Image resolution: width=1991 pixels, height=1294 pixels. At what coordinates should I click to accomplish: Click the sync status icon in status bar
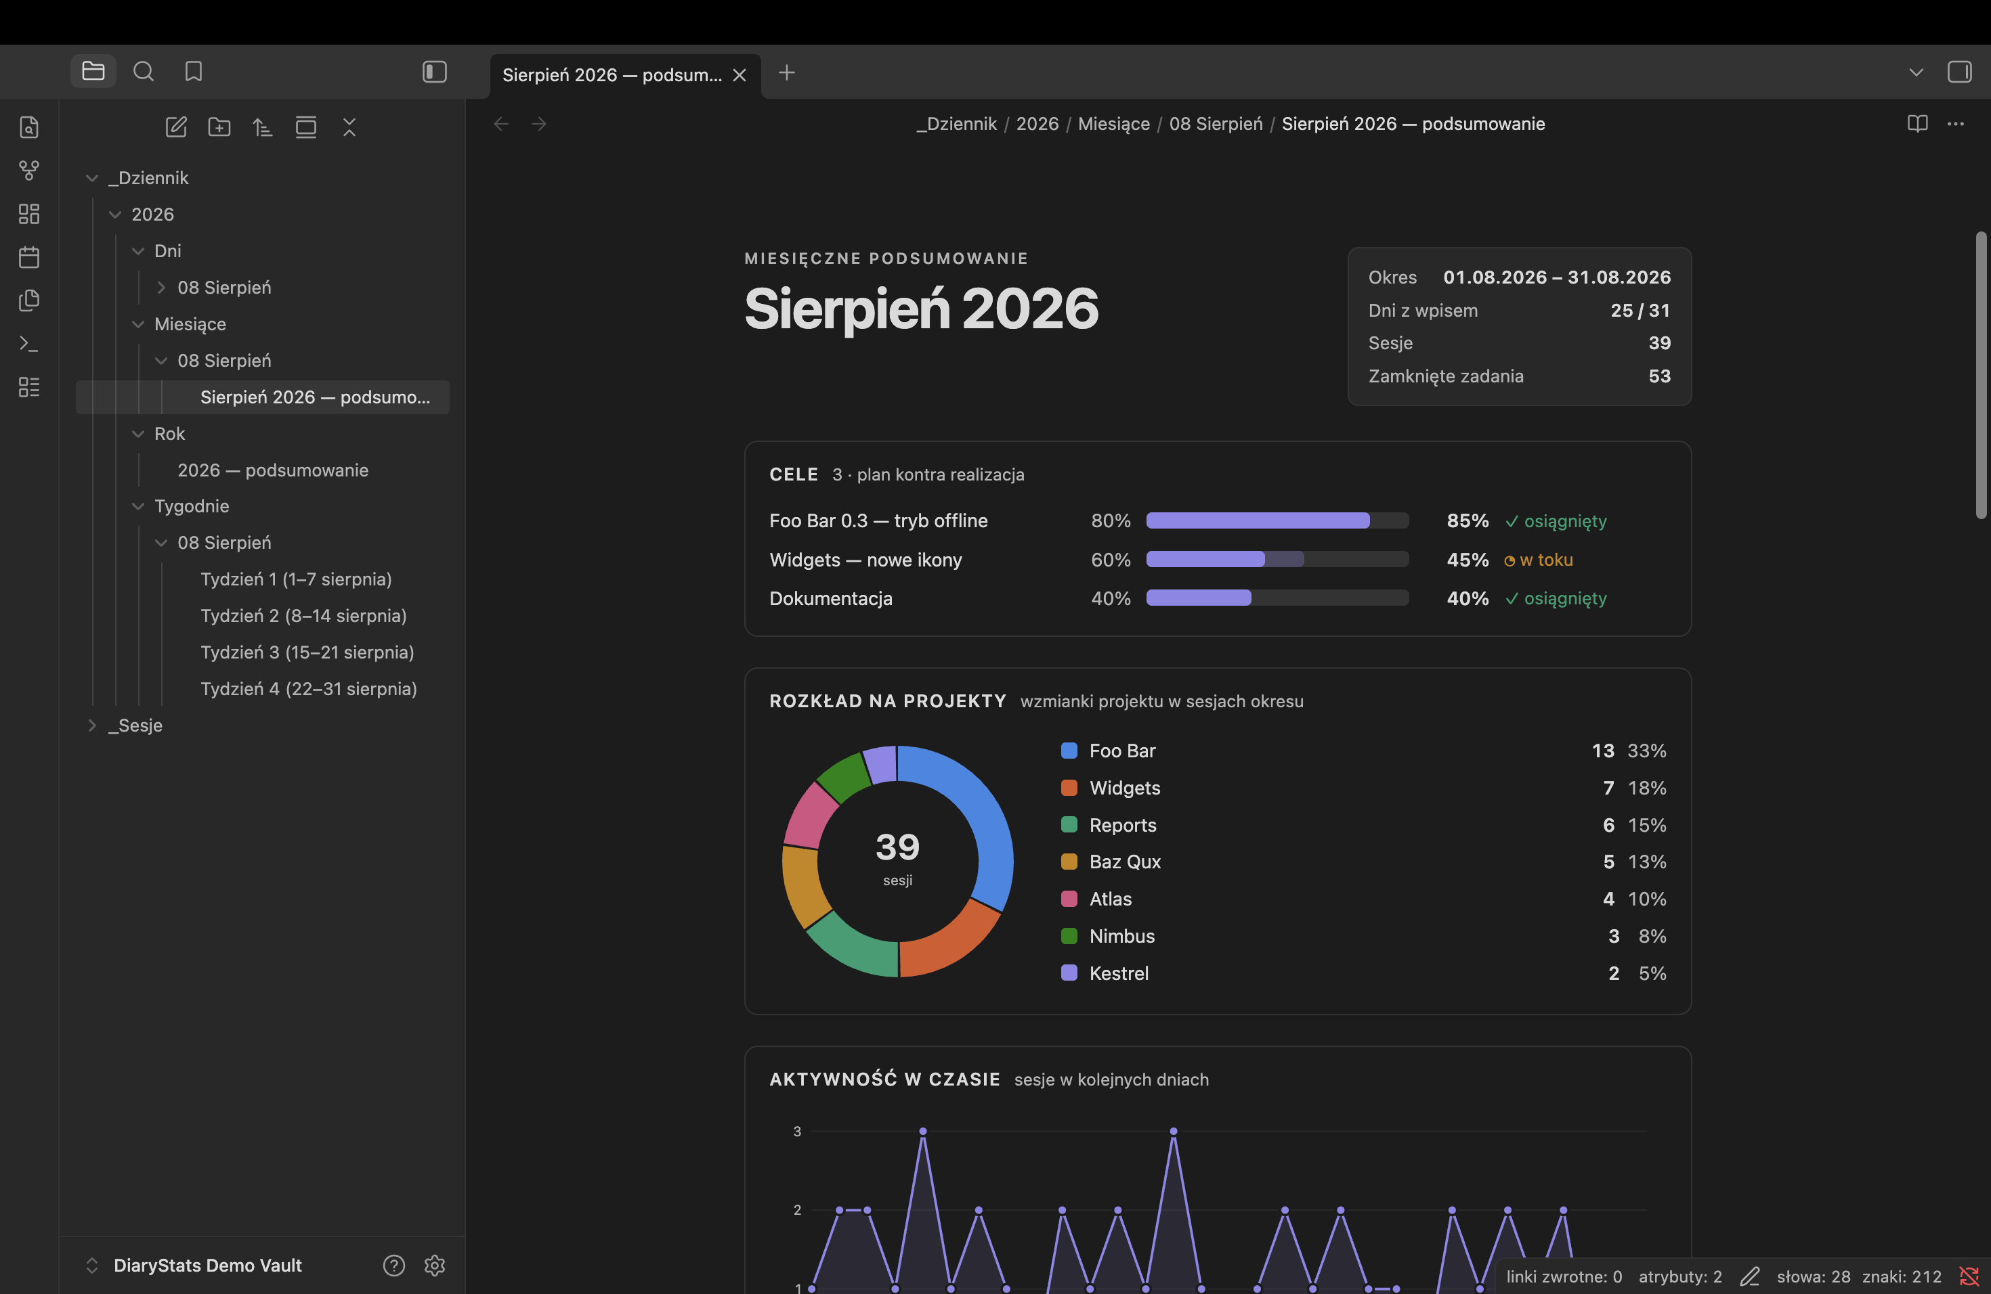pyautogui.click(x=1969, y=1276)
